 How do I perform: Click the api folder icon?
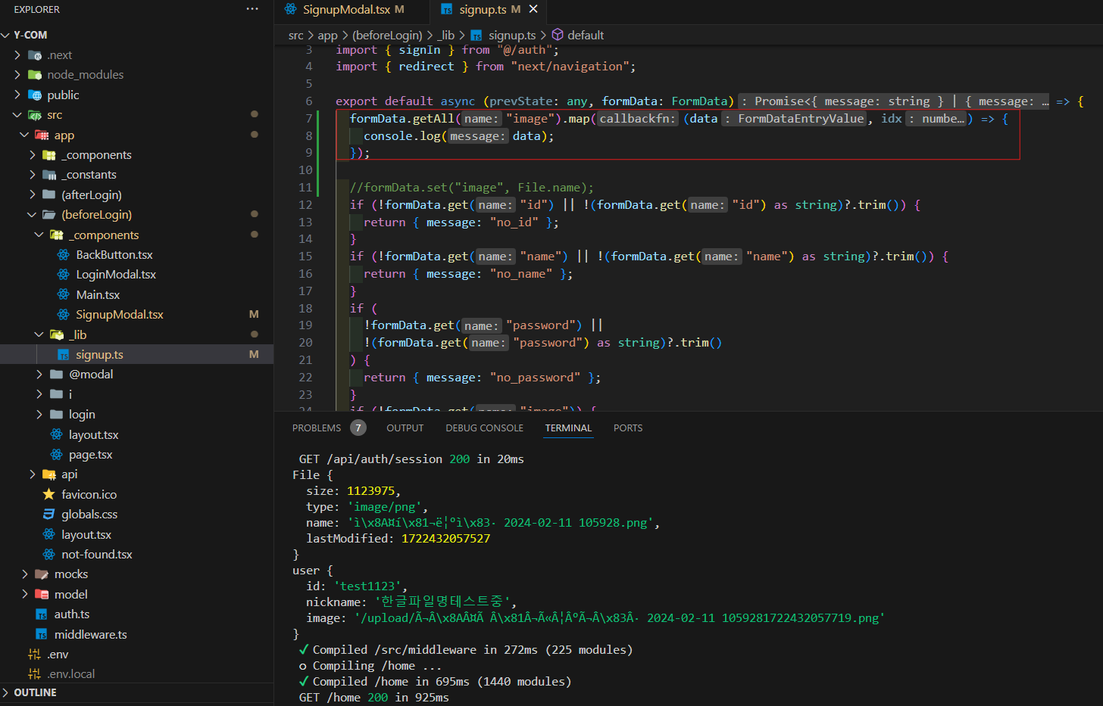pyautogui.click(x=49, y=474)
